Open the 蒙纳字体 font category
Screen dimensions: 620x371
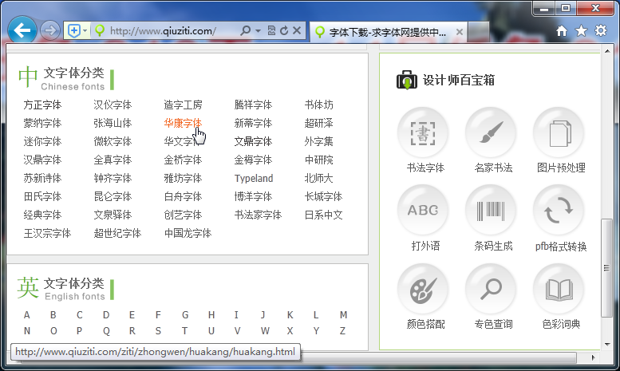pyautogui.click(x=42, y=123)
